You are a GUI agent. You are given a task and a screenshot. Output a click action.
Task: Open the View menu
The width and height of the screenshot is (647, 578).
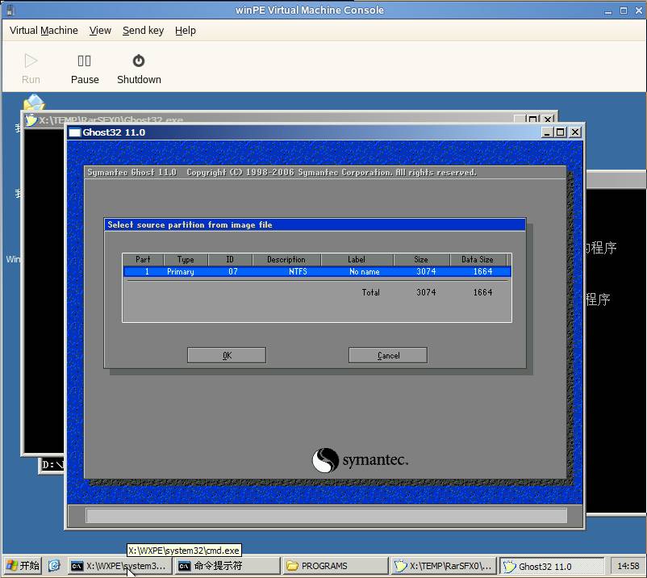pyautogui.click(x=100, y=31)
